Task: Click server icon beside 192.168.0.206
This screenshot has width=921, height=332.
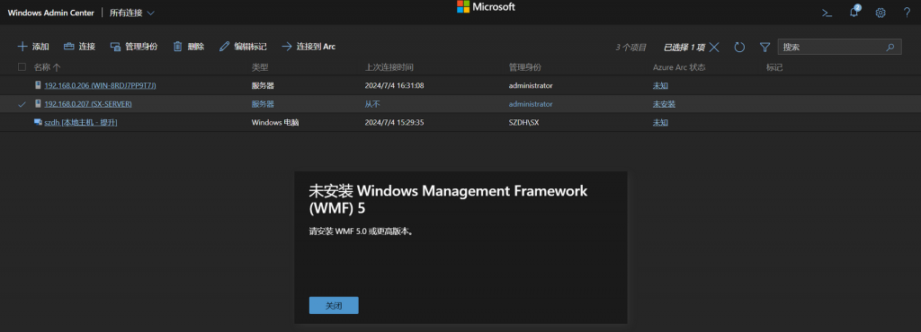Action: click(38, 85)
